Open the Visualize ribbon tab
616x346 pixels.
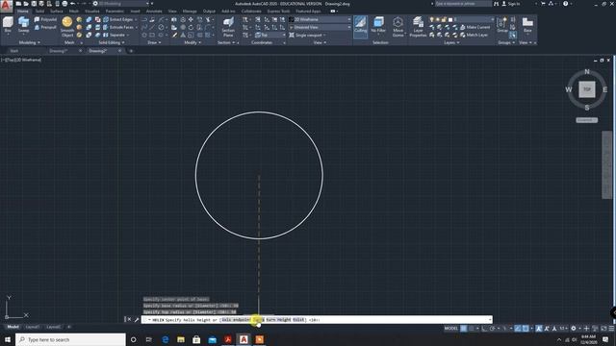[x=92, y=11]
